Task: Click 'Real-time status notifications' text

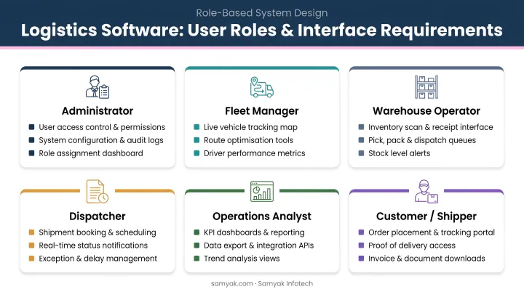Action: (93, 246)
